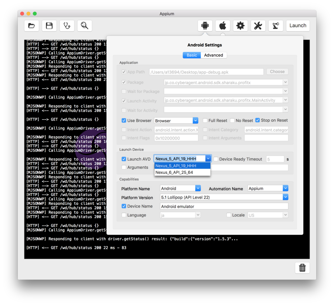Enable the Wait for Activity checkbox
The image size is (334, 305).
point(124,110)
